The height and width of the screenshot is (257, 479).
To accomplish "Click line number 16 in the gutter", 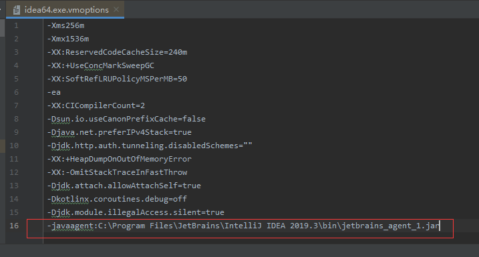I will [x=14, y=226].
